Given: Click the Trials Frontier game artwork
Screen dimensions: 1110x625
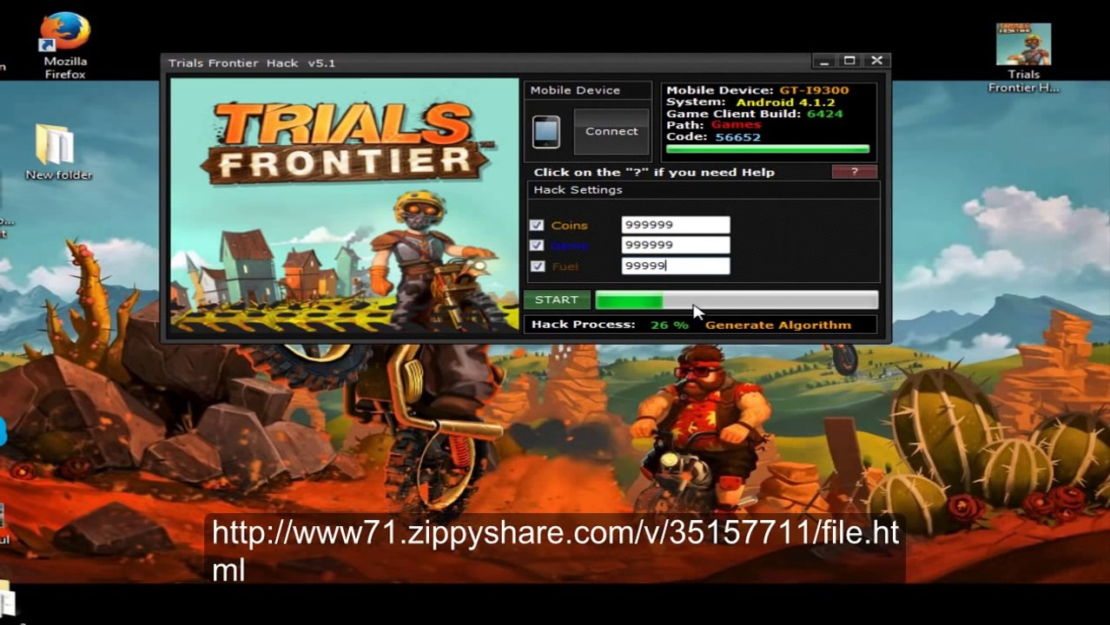Looking at the screenshot, I should coord(345,205).
